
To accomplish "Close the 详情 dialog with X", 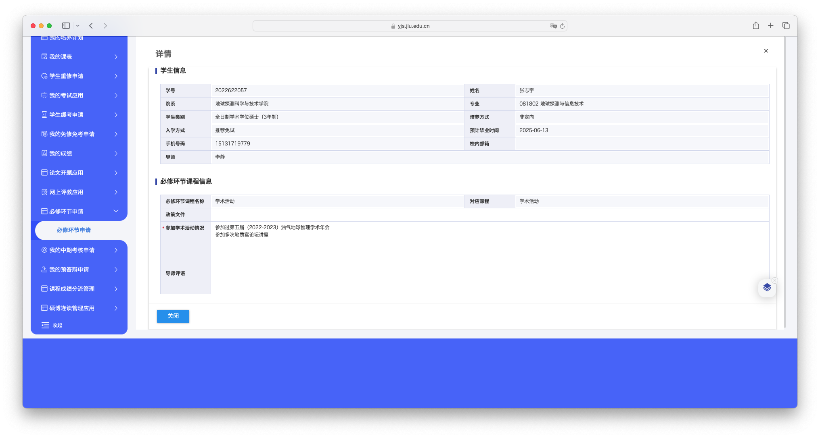I will (766, 51).
